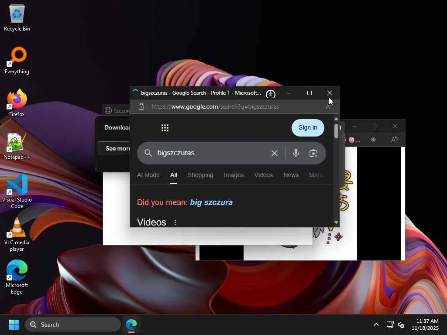Open the Google apps grid icon

pyautogui.click(x=165, y=128)
